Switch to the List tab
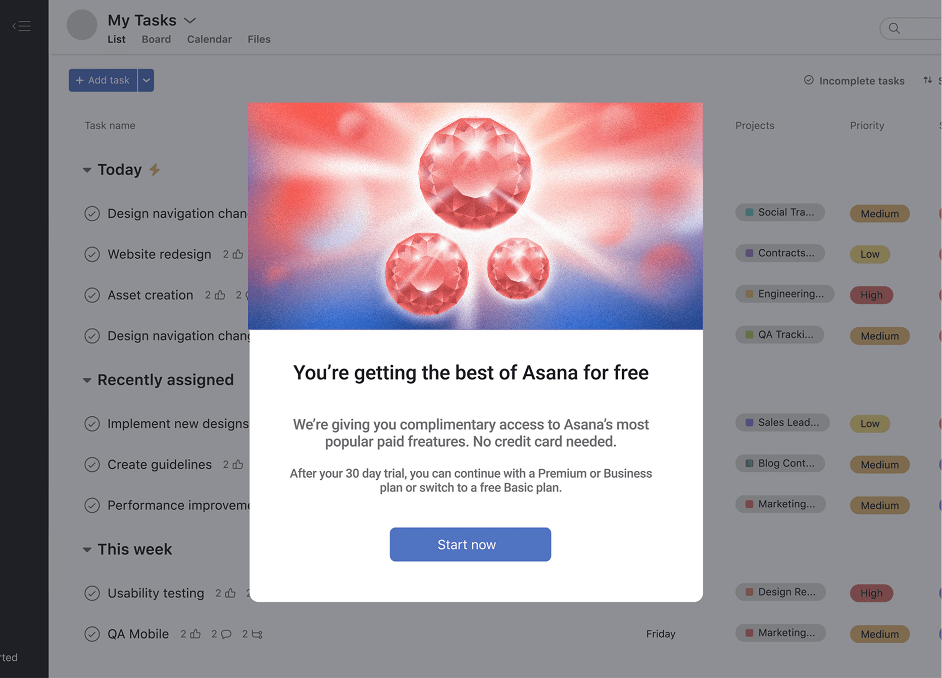 tap(117, 39)
